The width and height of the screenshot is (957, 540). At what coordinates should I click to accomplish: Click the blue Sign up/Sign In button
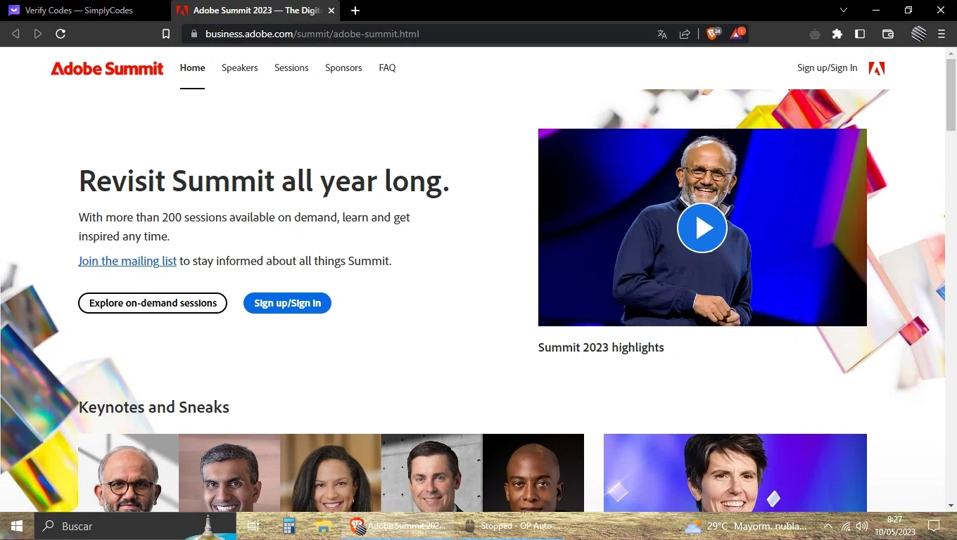tap(287, 303)
